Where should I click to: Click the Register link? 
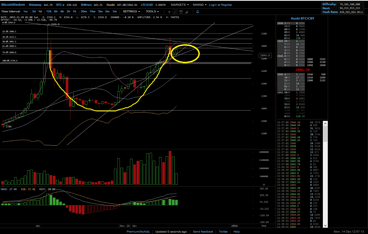pos(227,5)
